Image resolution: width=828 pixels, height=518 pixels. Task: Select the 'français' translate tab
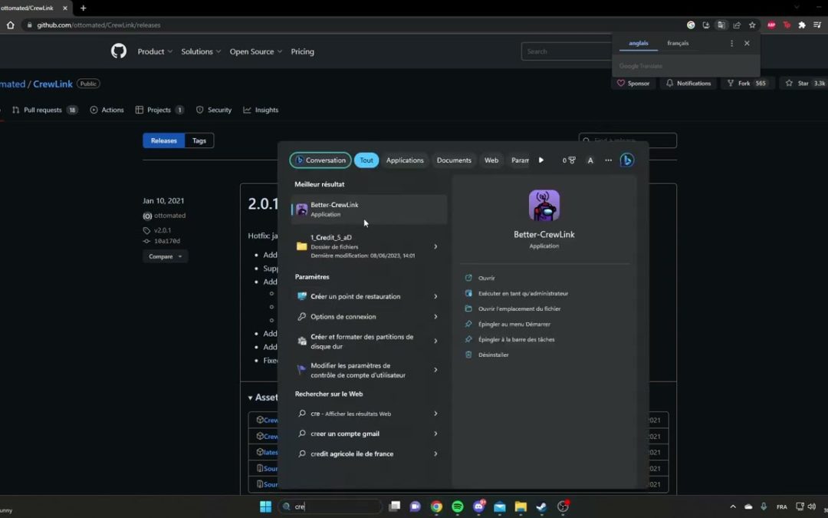tap(678, 43)
